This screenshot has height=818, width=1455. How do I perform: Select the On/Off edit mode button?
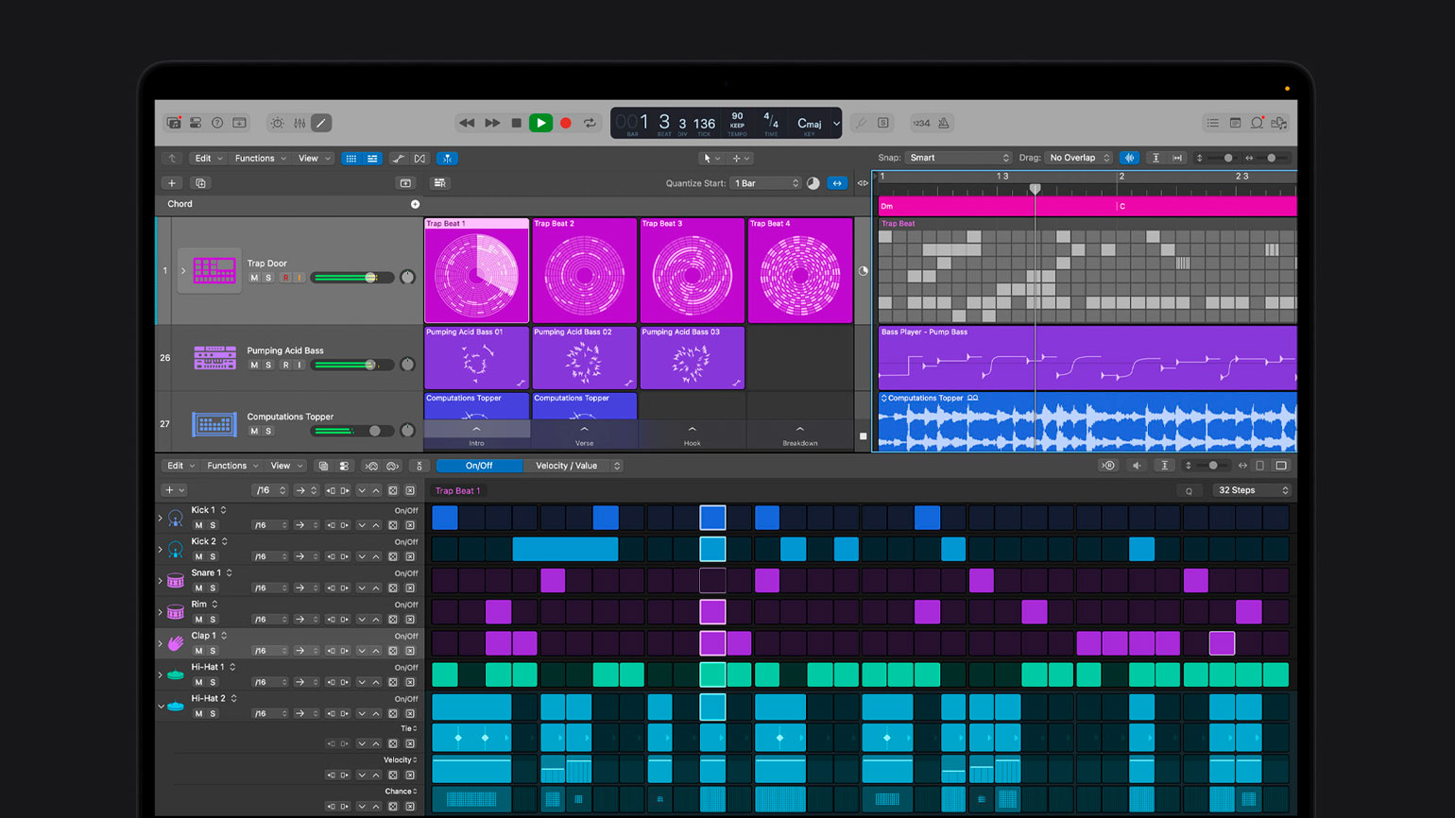[x=479, y=466]
